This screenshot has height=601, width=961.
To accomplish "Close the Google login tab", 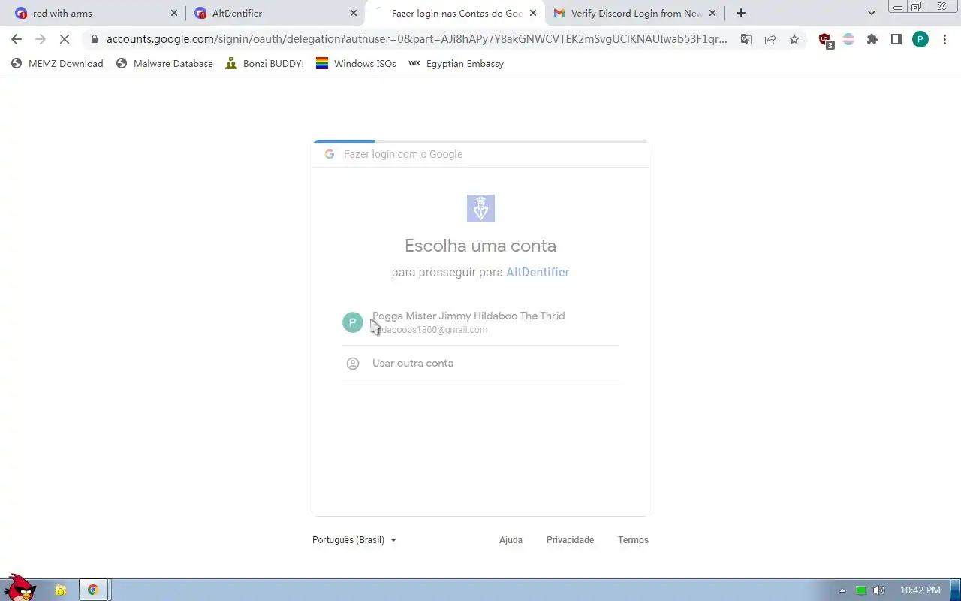I will 533,13.
